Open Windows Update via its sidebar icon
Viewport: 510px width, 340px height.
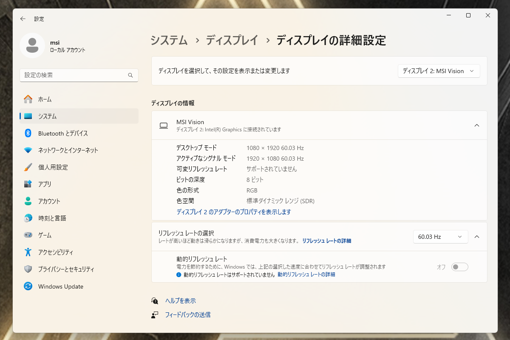point(28,286)
